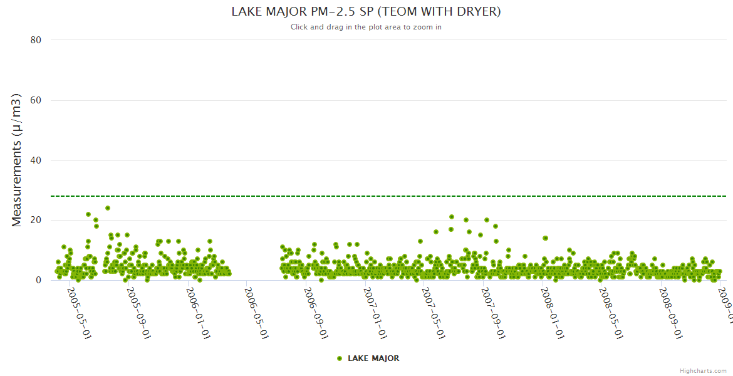Screen dimensions: 733x376
Task: Click the 20 y-axis label
Action: pyautogui.click(x=36, y=221)
